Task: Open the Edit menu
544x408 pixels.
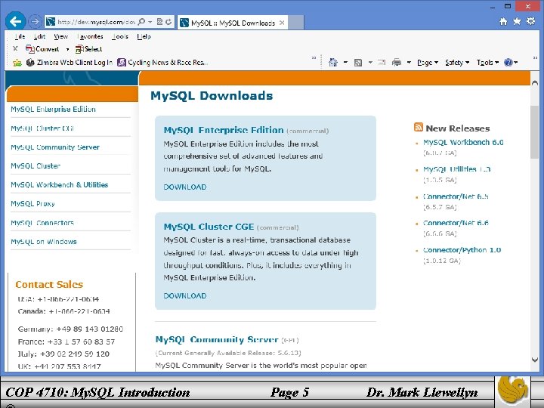Action: click(39, 36)
